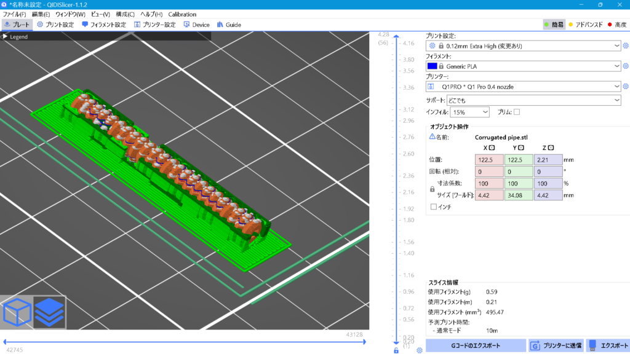The width and height of the screenshot is (630, 354).
Task: Enable the ブリム (brim) checkbox
Action: 517,112
